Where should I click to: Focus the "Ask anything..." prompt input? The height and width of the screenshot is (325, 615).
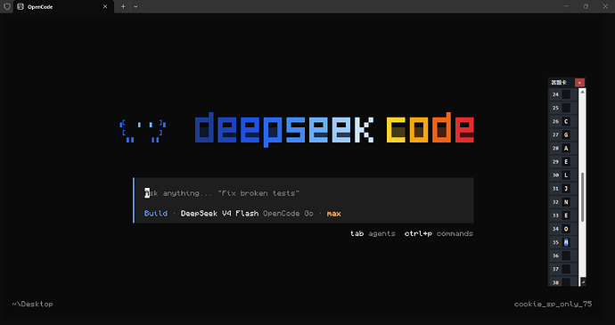tap(304, 193)
